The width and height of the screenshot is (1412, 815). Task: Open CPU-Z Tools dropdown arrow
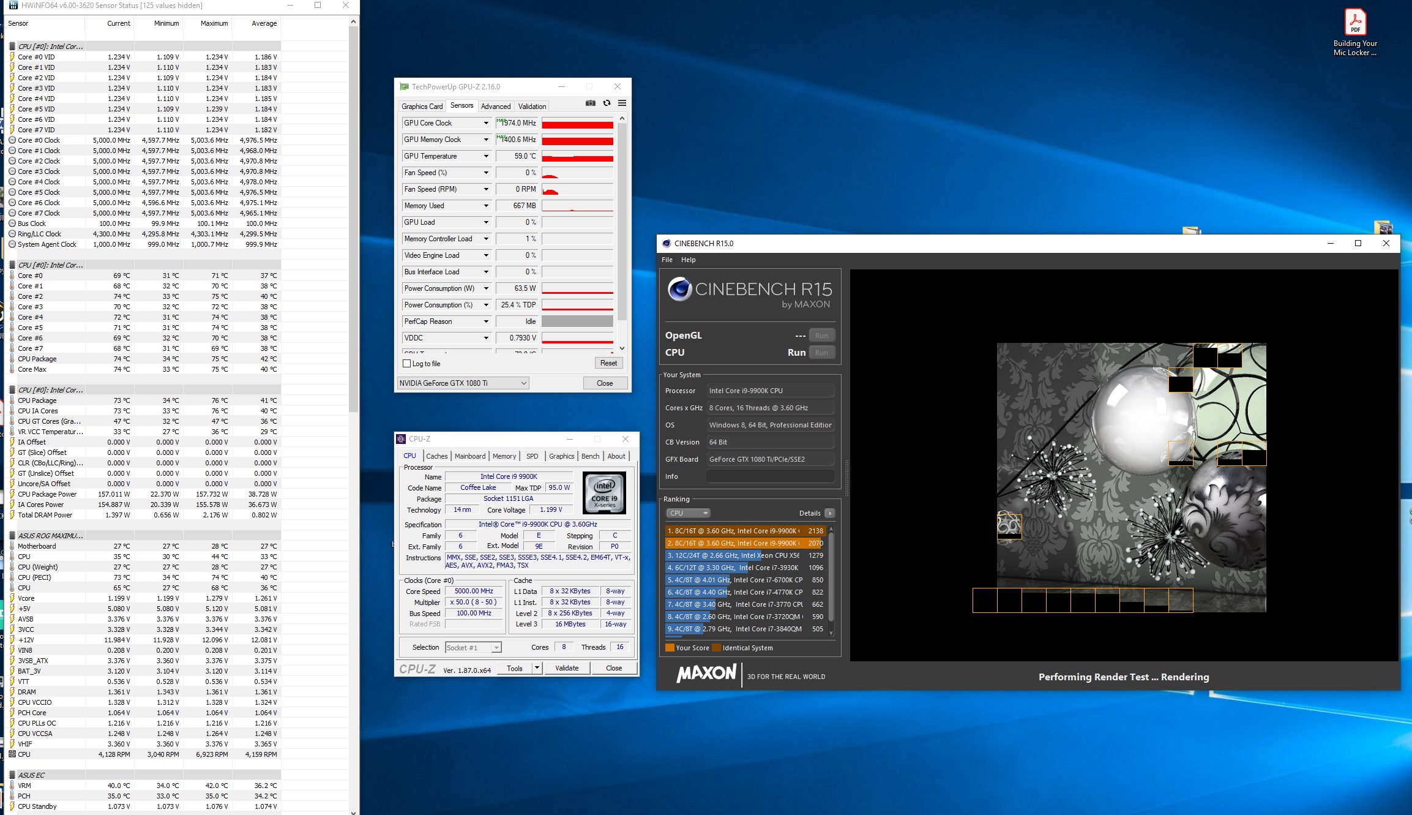tap(537, 668)
